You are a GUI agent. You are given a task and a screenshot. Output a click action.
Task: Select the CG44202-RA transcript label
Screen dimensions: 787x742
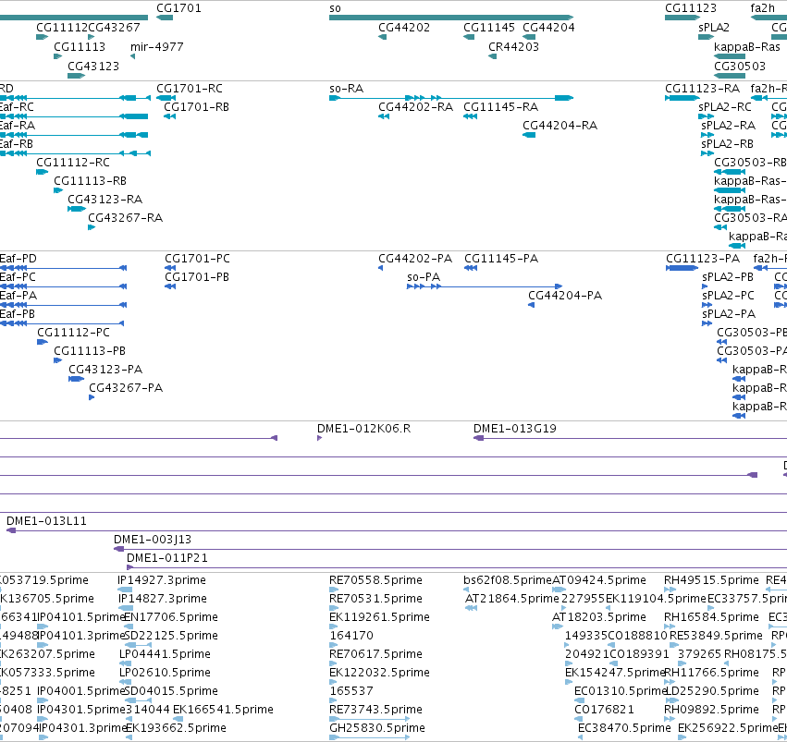pos(415,107)
